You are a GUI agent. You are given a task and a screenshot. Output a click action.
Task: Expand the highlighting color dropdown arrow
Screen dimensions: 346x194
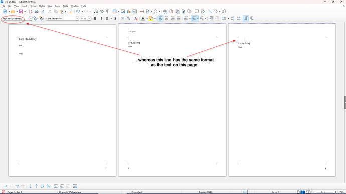(x=155, y=19)
